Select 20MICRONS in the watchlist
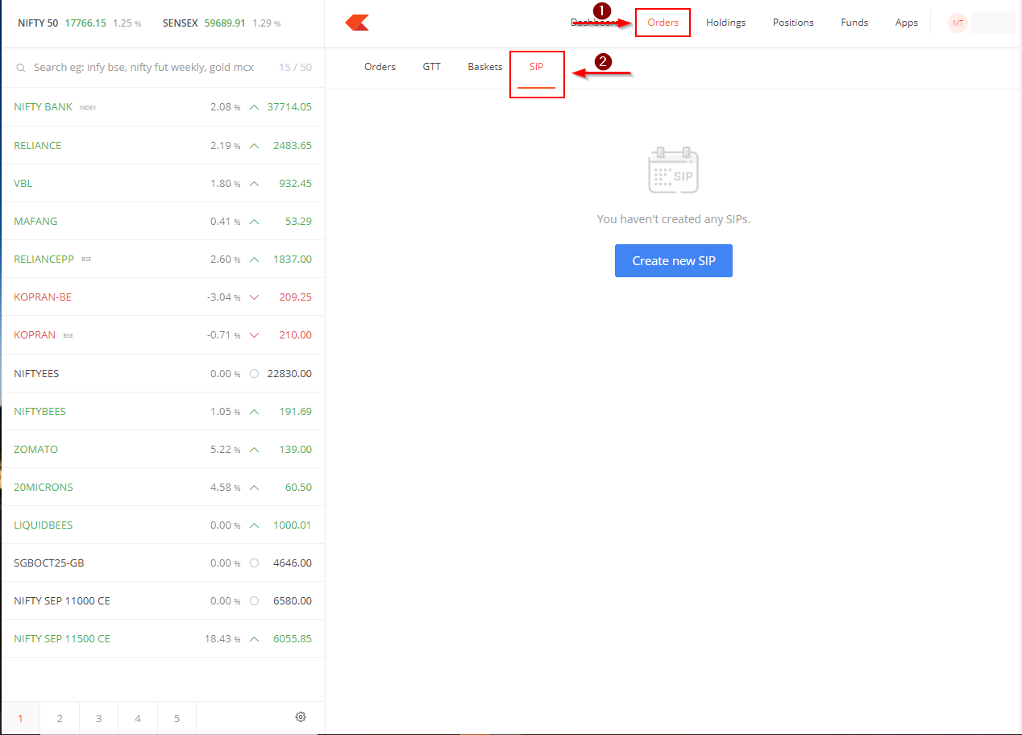Image resolution: width=1022 pixels, height=735 pixels. click(x=163, y=487)
